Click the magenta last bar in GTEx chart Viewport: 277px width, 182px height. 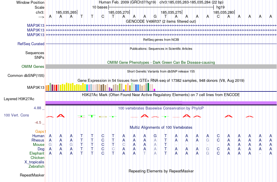(x=155, y=90)
